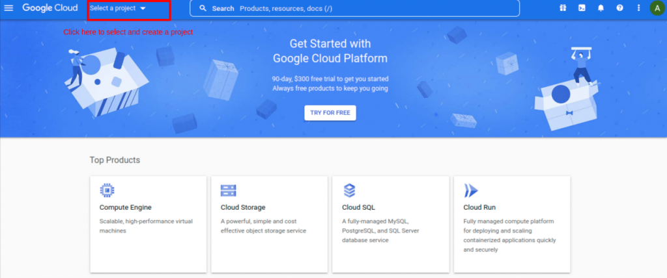Open the account avatar 'A'
This screenshot has width=667, height=278.
tap(658, 8)
